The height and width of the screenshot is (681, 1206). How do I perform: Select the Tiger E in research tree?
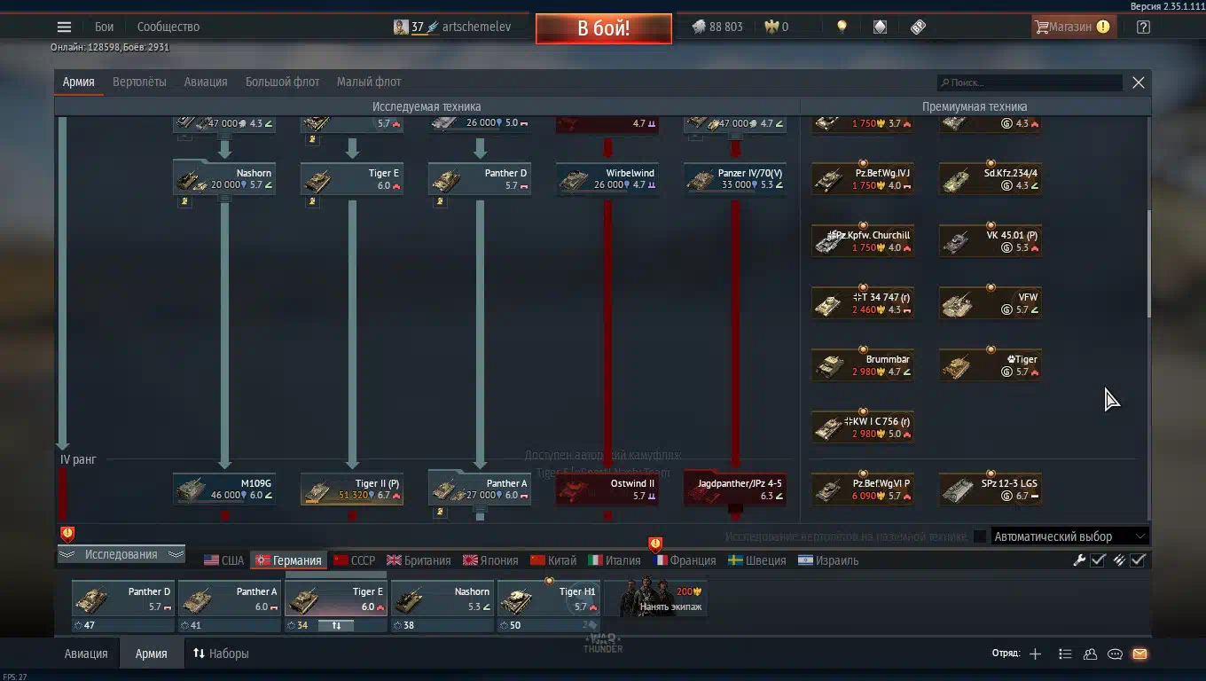point(352,178)
